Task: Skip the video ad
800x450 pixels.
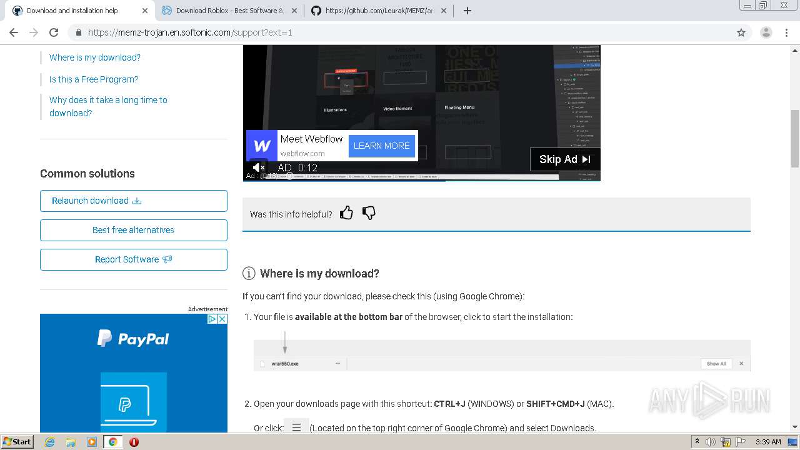Action: click(x=565, y=159)
